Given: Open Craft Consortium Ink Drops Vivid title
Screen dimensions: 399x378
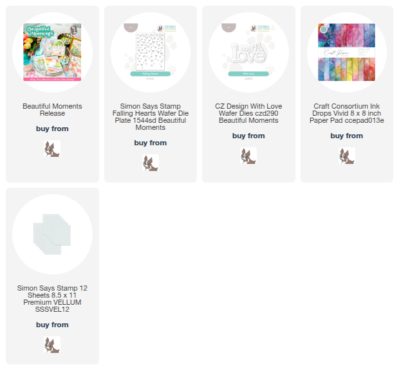Looking at the screenshot, I should (x=347, y=113).
